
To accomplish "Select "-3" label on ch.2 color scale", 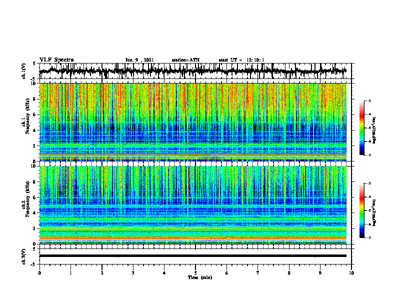I will pos(368,183).
